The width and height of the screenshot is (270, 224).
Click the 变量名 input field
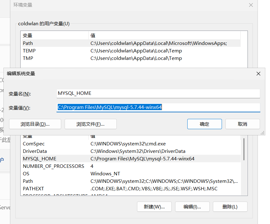pos(158,94)
